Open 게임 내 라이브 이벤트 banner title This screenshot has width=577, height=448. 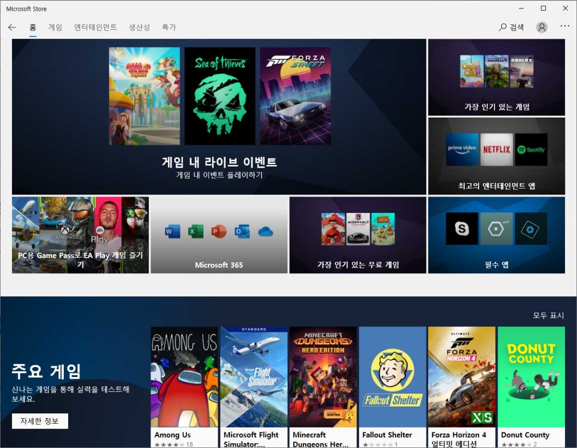point(219,162)
